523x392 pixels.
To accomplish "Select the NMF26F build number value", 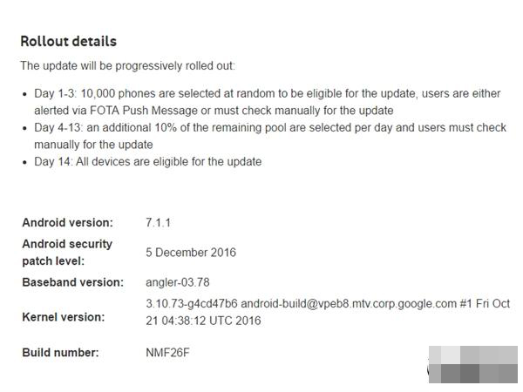I will coord(167,352).
